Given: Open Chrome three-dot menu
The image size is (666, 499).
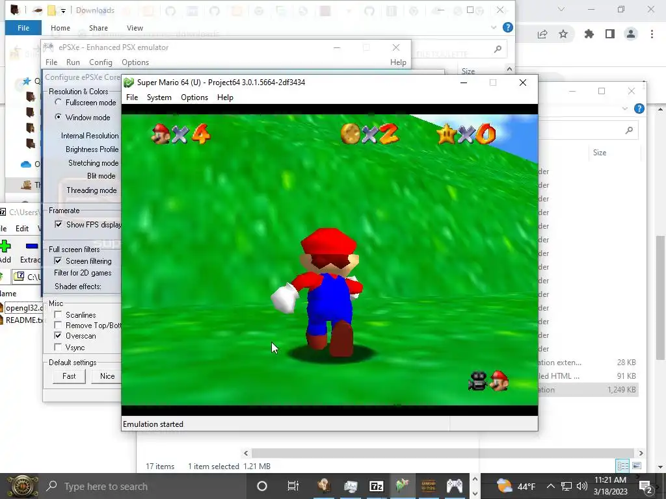Looking at the screenshot, I should [652, 34].
